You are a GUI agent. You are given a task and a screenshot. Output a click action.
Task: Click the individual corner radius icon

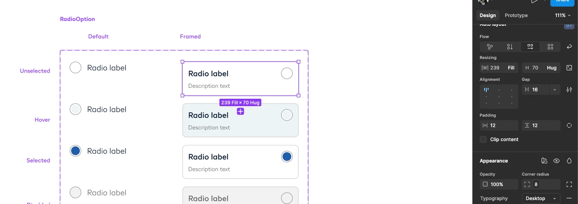pyautogui.click(x=569, y=184)
